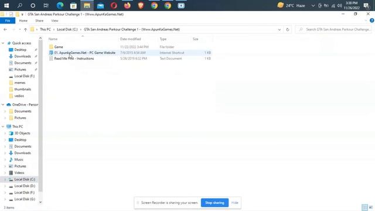The image size is (375, 211).
Task: Click This PC in address breadcrumb
Action: [45, 29]
